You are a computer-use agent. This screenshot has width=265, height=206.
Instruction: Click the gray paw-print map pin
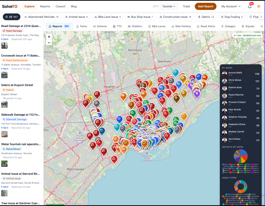point(97,103)
